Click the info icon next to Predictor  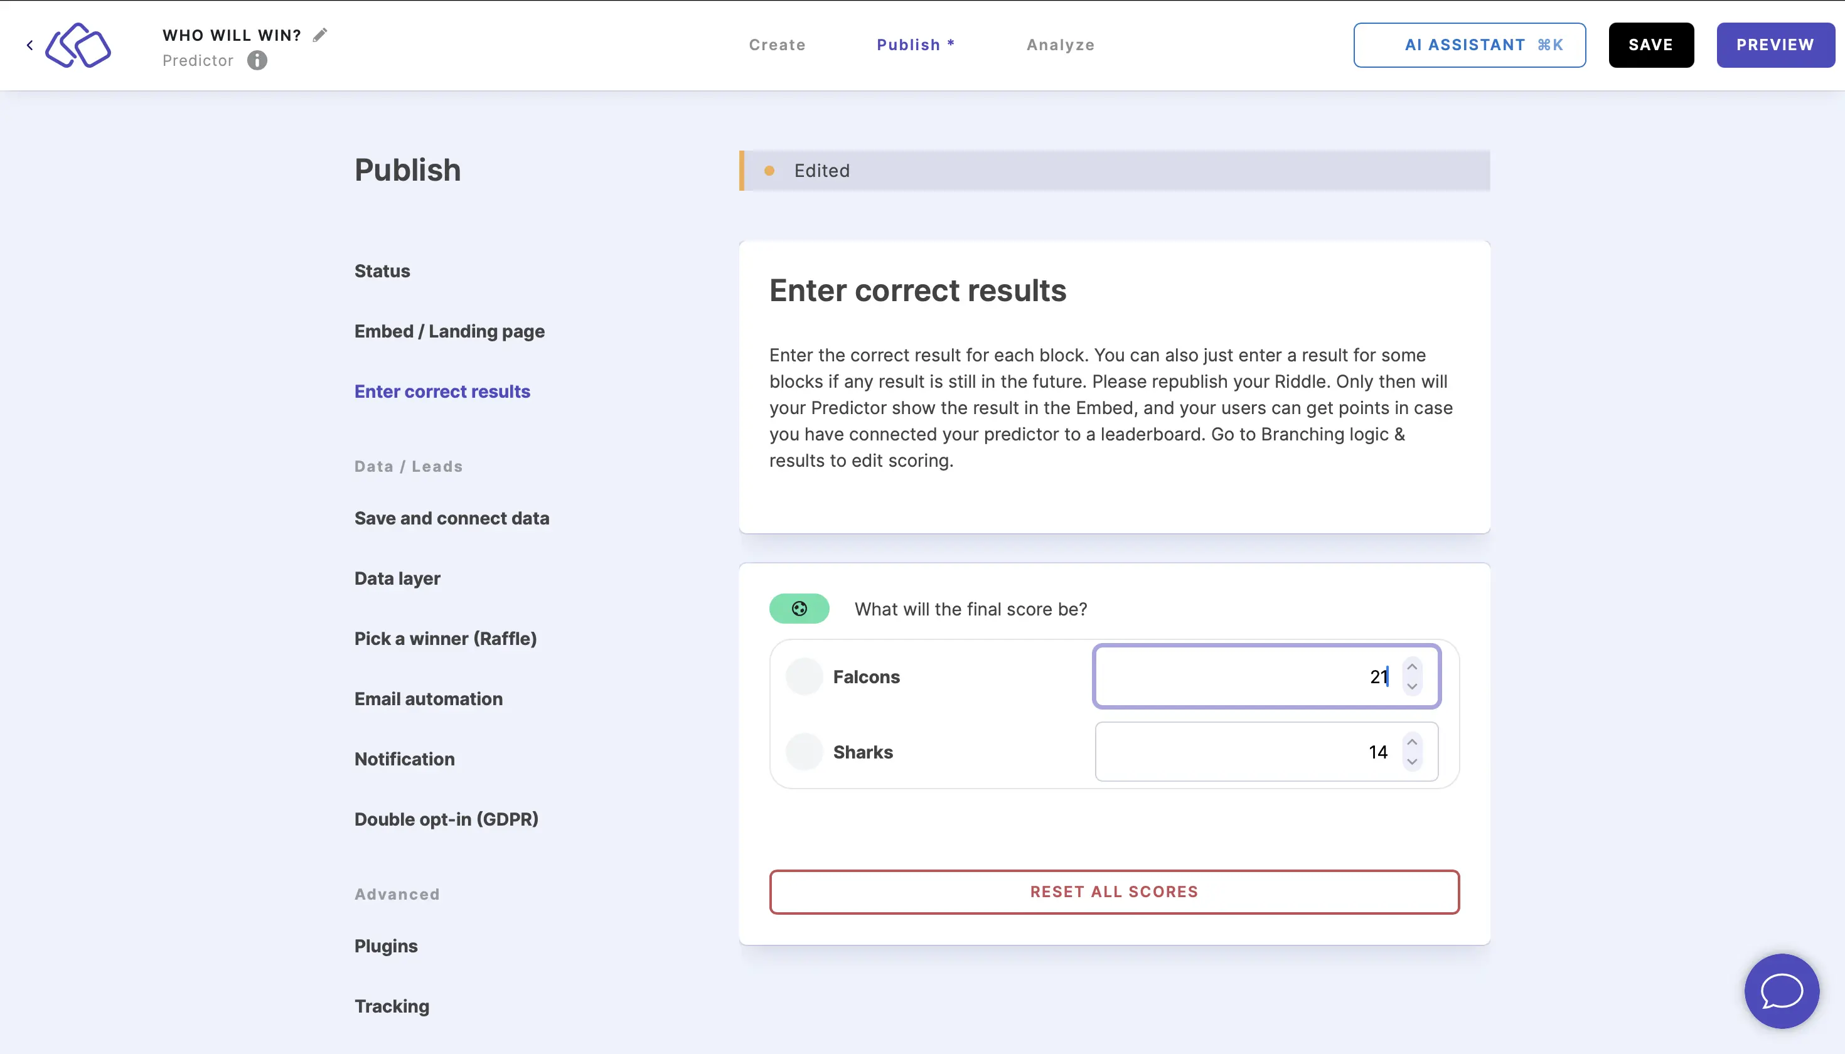pos(255,60)
